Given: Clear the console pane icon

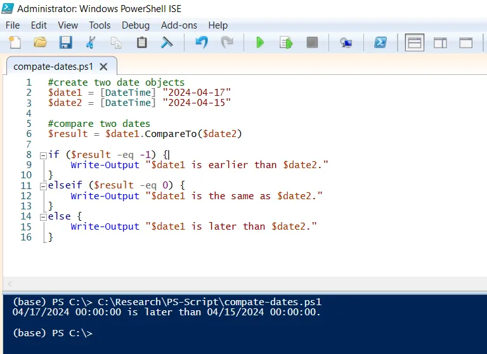Looking at the screenshot, I should [x=167, y=43].
